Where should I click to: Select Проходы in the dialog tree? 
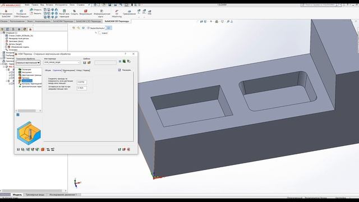pyautogui.click(x=26, y=78)
